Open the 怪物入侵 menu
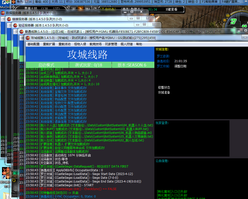Screen dimensions: 248x199 80,44
